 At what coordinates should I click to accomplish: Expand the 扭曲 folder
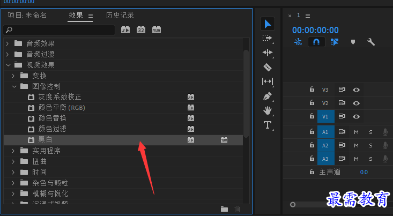(13, 162)
